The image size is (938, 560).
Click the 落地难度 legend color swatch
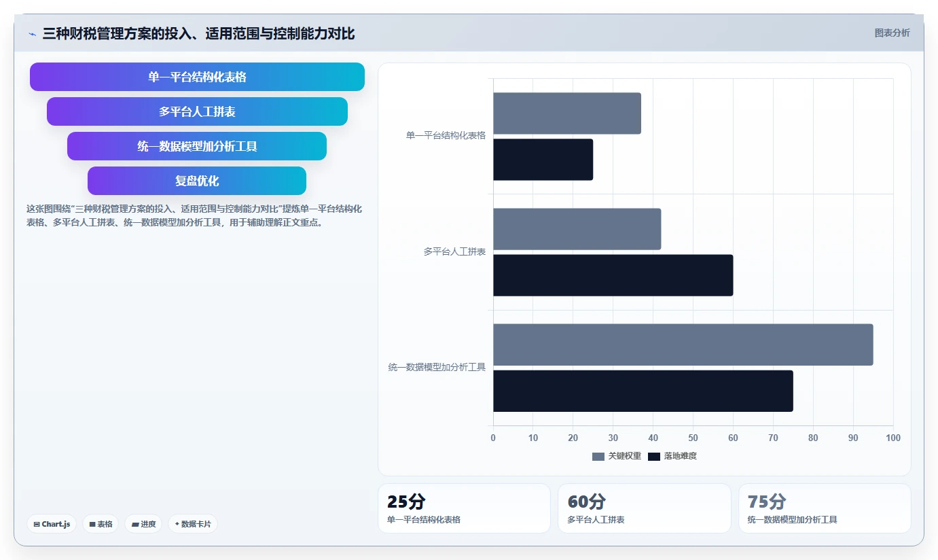(x=654, y=456)
